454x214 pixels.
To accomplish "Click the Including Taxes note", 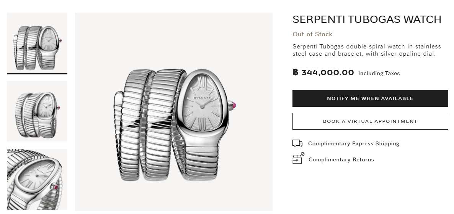I will pos(379,74).
